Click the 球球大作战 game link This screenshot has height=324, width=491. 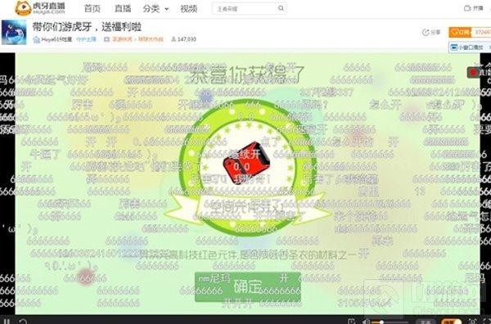151,39
